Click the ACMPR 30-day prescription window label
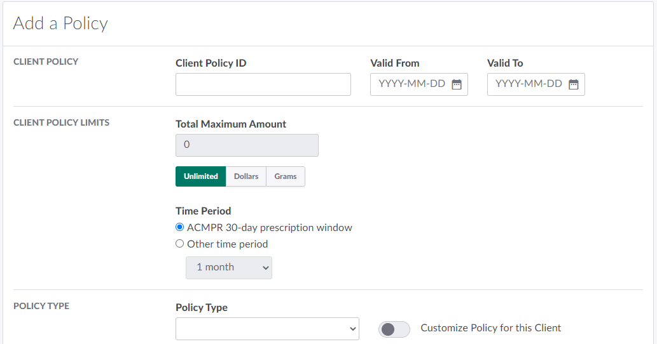This screenshot has width=657, height=344. coord(269,227)
